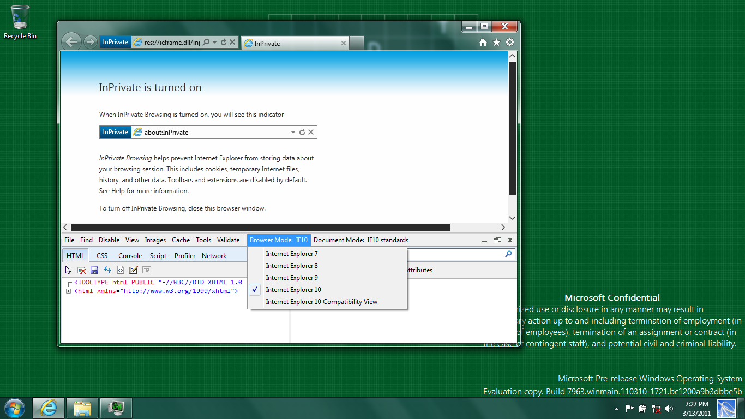745x419 pixels.
Task: Switch to the Script tab
Action: (x=158, y=255)
